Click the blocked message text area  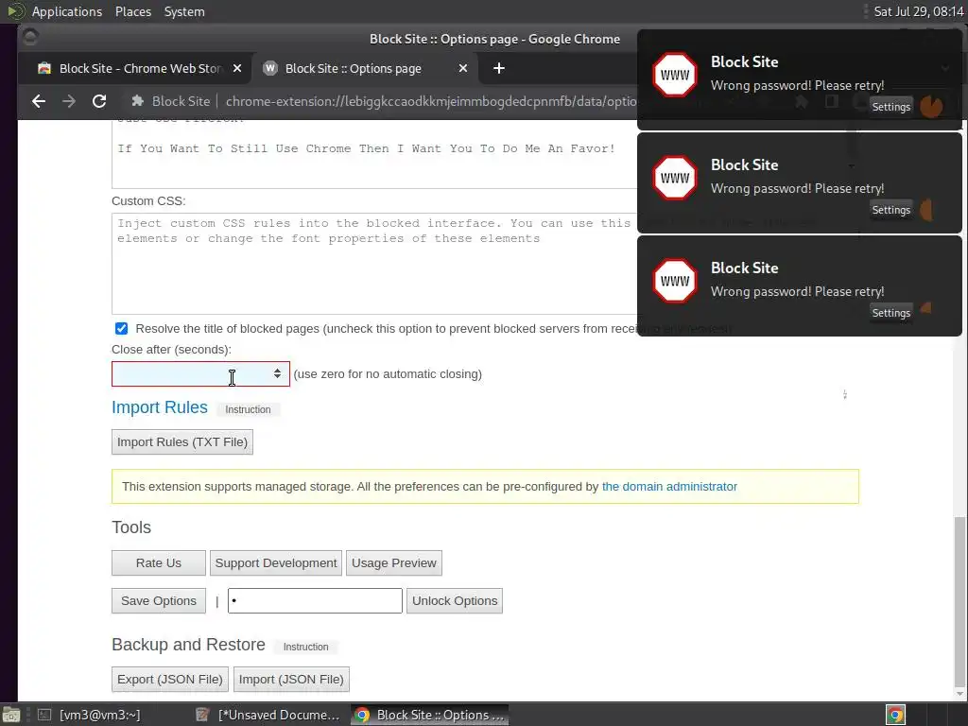coord(374,154)
